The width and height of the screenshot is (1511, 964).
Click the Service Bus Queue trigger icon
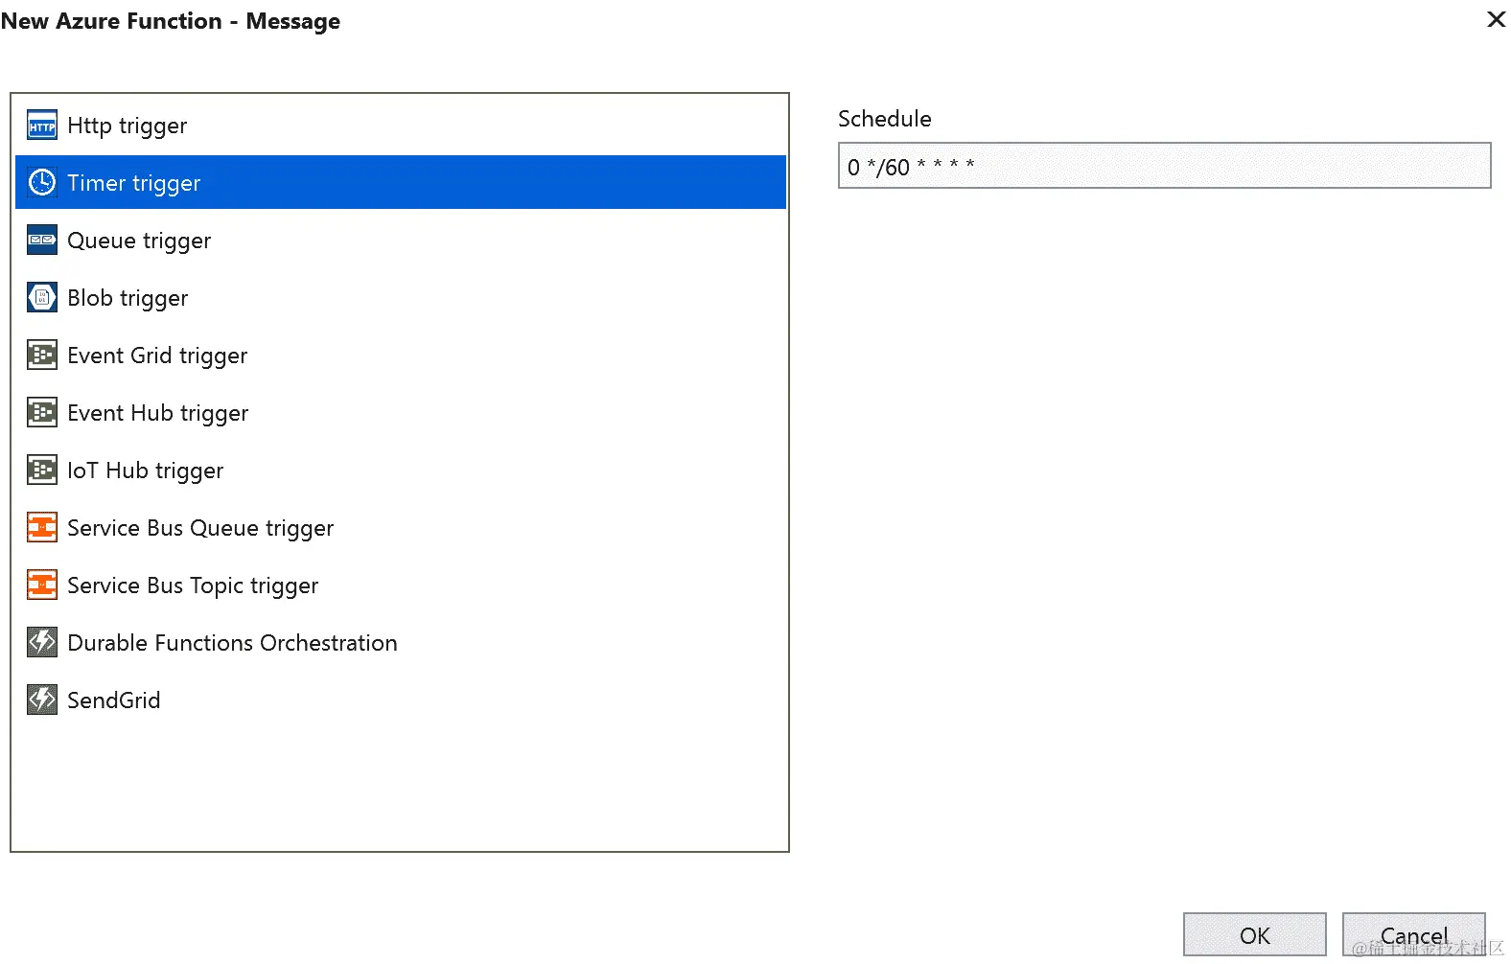tap(42, 527)
